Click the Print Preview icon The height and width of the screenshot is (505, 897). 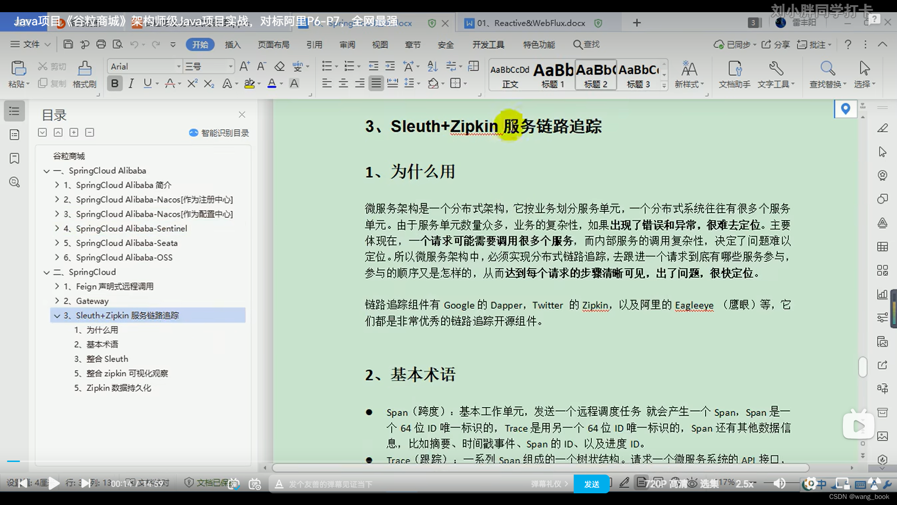point(118,44)
